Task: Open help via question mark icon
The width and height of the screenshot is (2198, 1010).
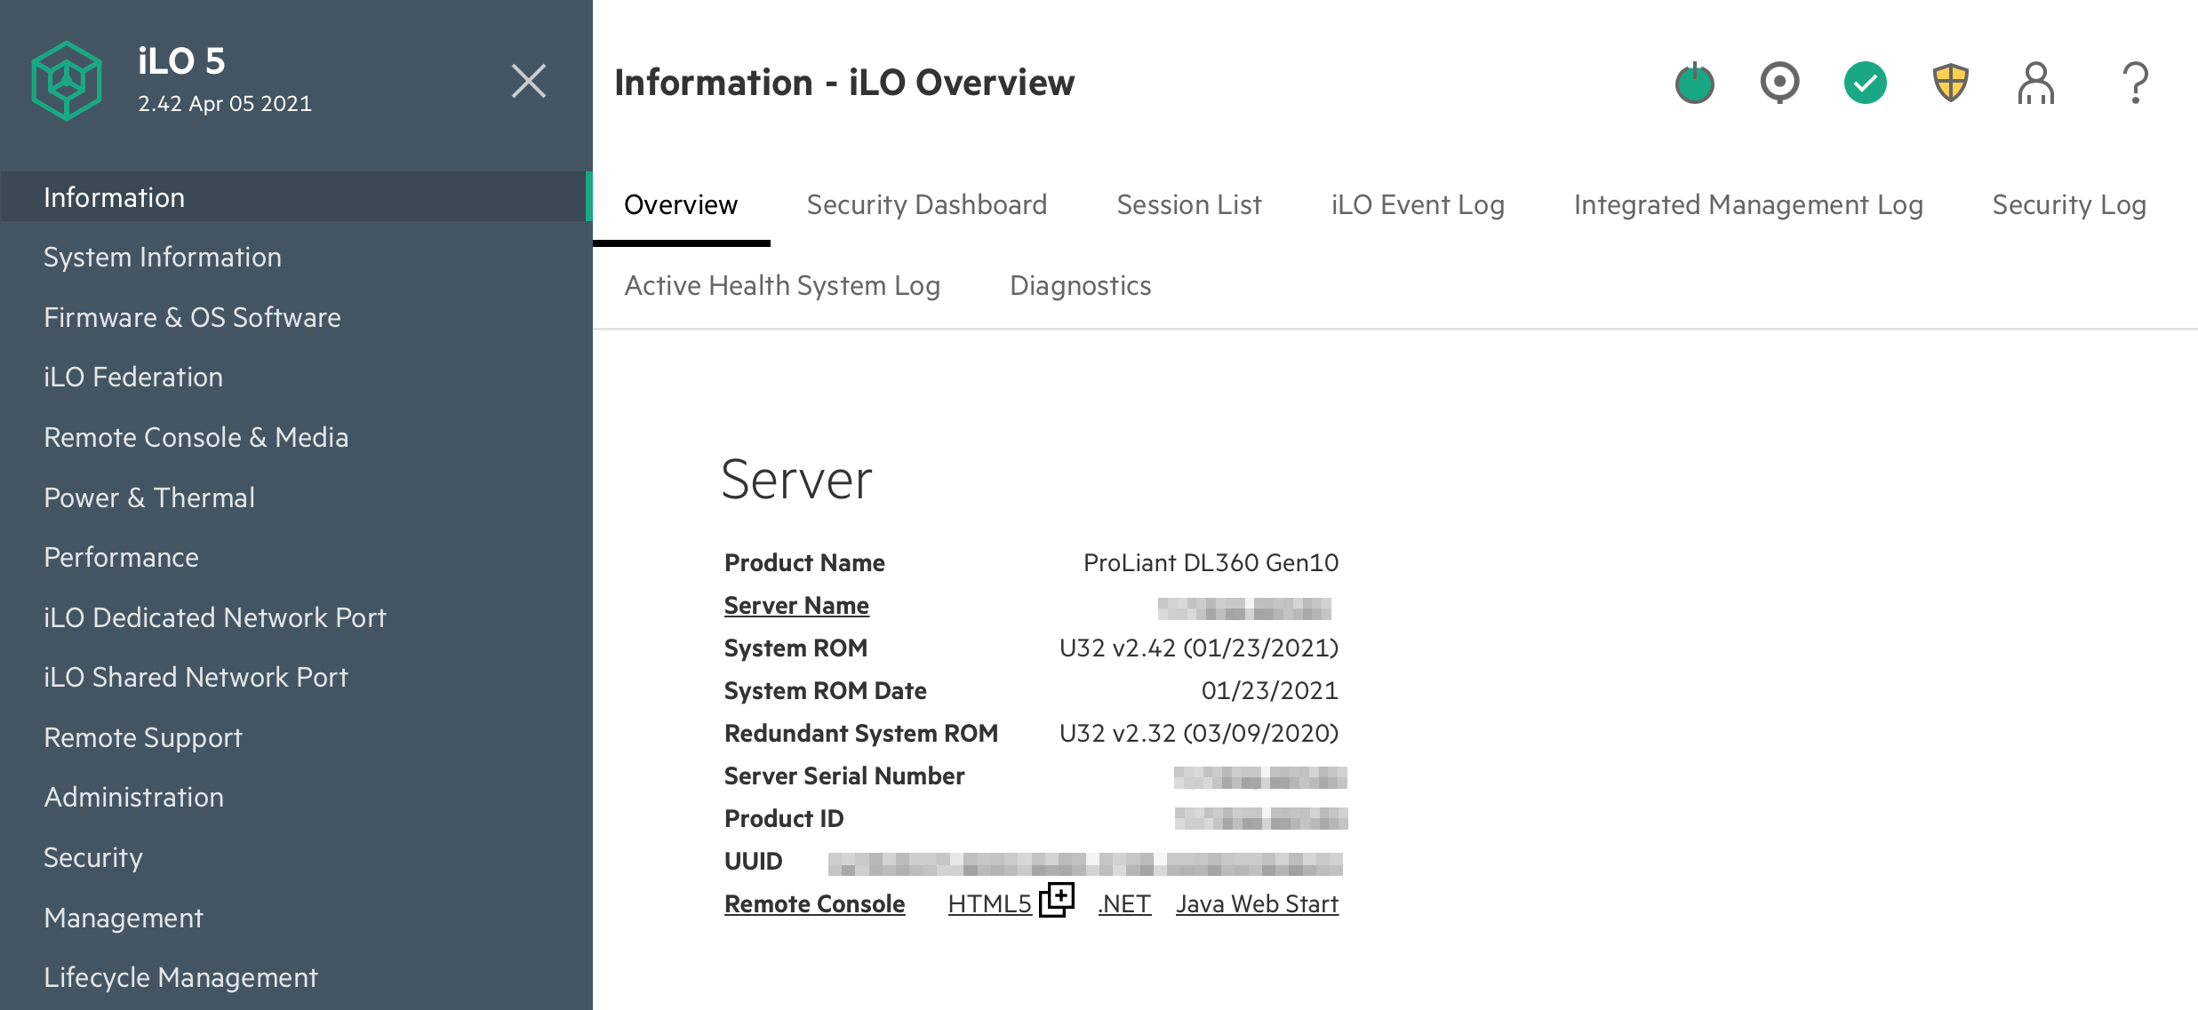Action: click(x=2135, y=84)
